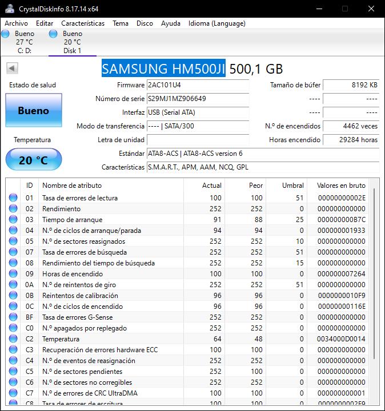Click status orb of reintentos de giro row
Viewport: 385px width, 411px height.
[13, 284]
